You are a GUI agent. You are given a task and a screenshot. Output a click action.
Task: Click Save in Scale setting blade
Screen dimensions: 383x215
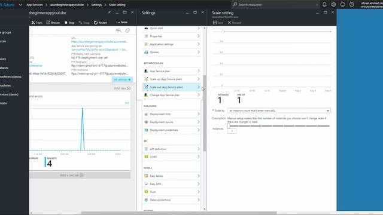(x=218, y=23)
